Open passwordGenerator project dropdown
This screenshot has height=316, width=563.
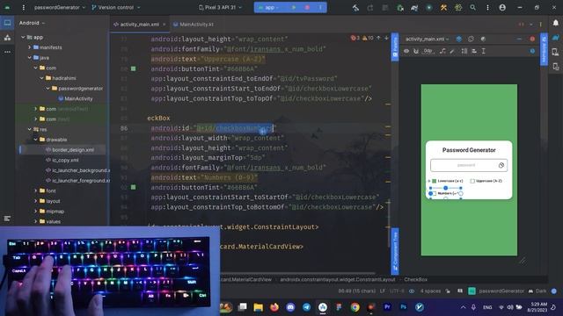tap(60, 7)
